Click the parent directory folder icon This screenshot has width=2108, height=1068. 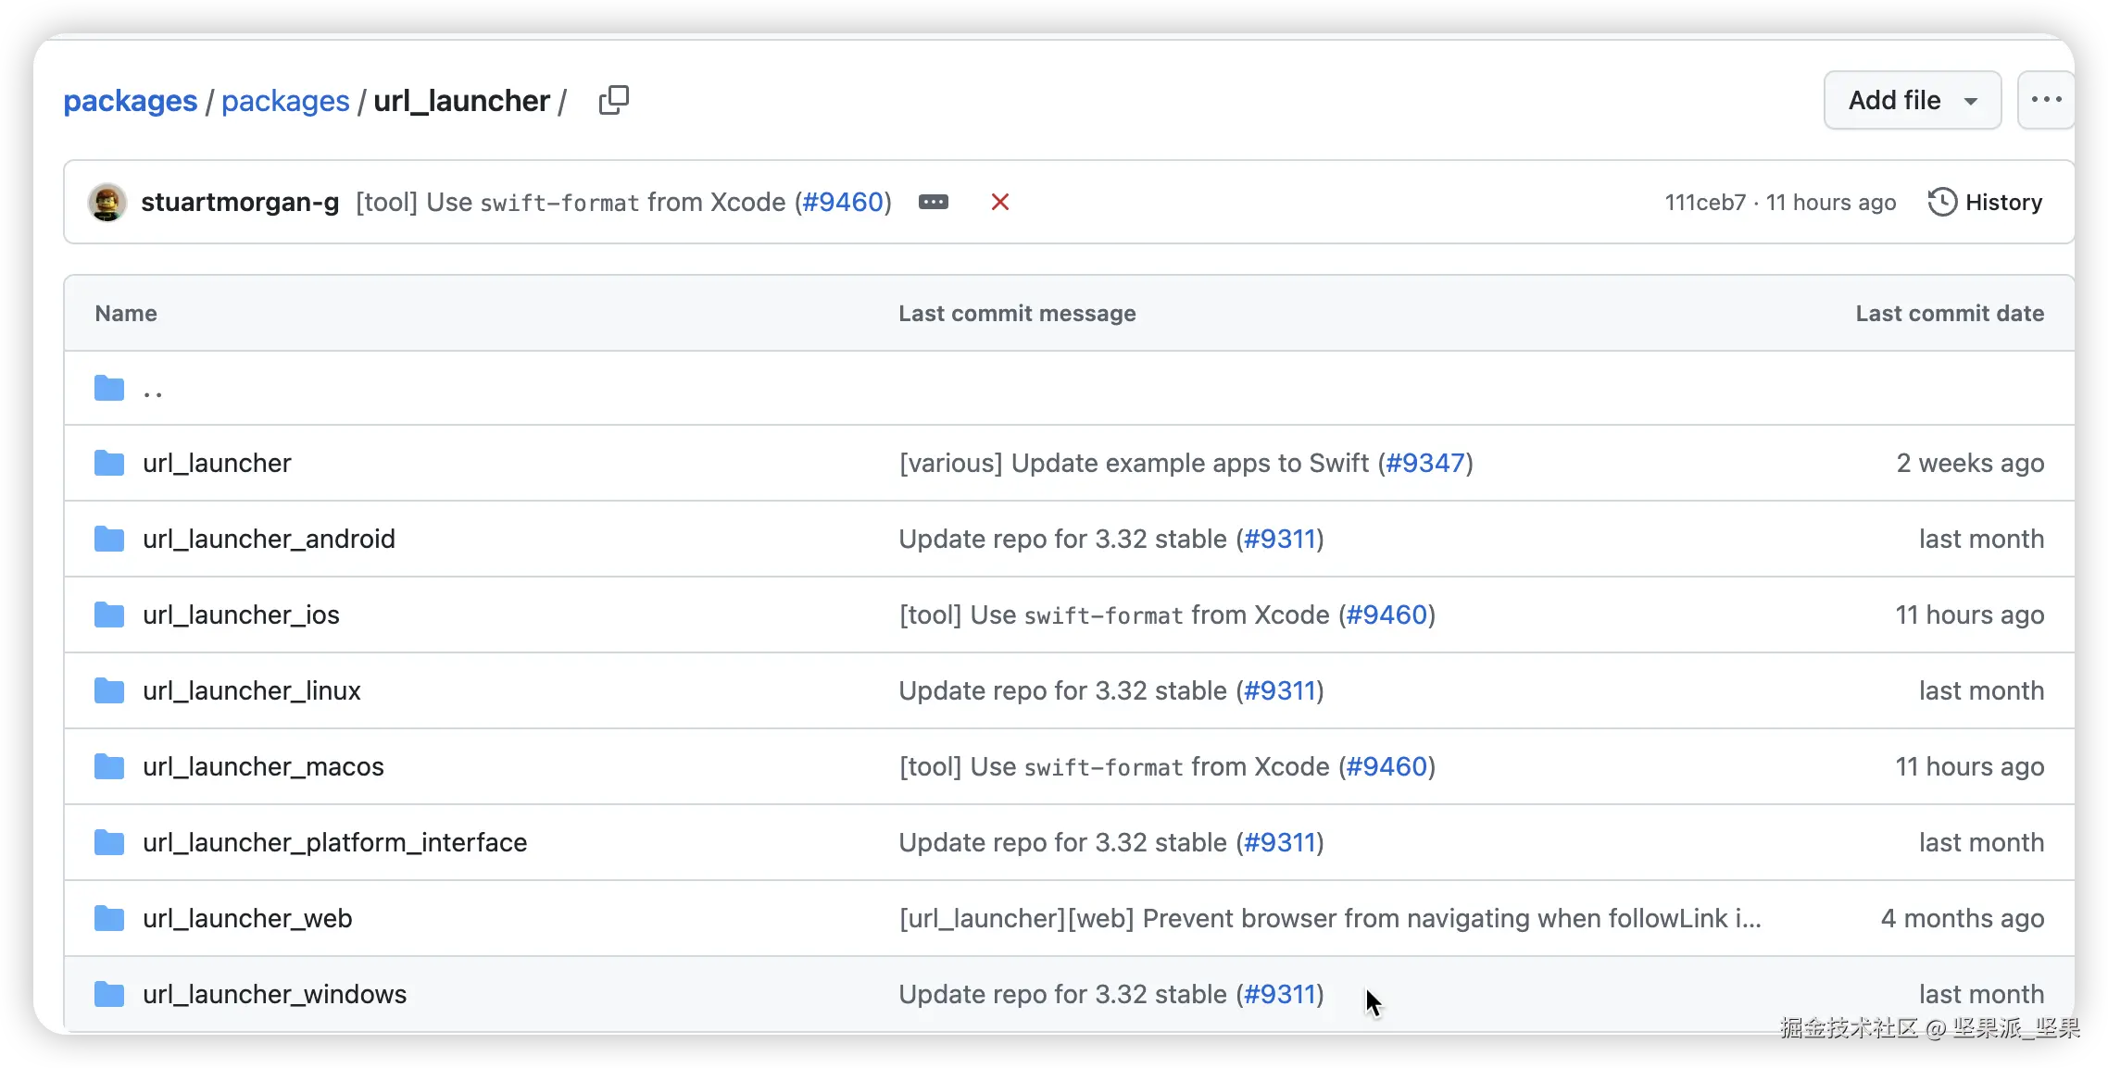109,389
